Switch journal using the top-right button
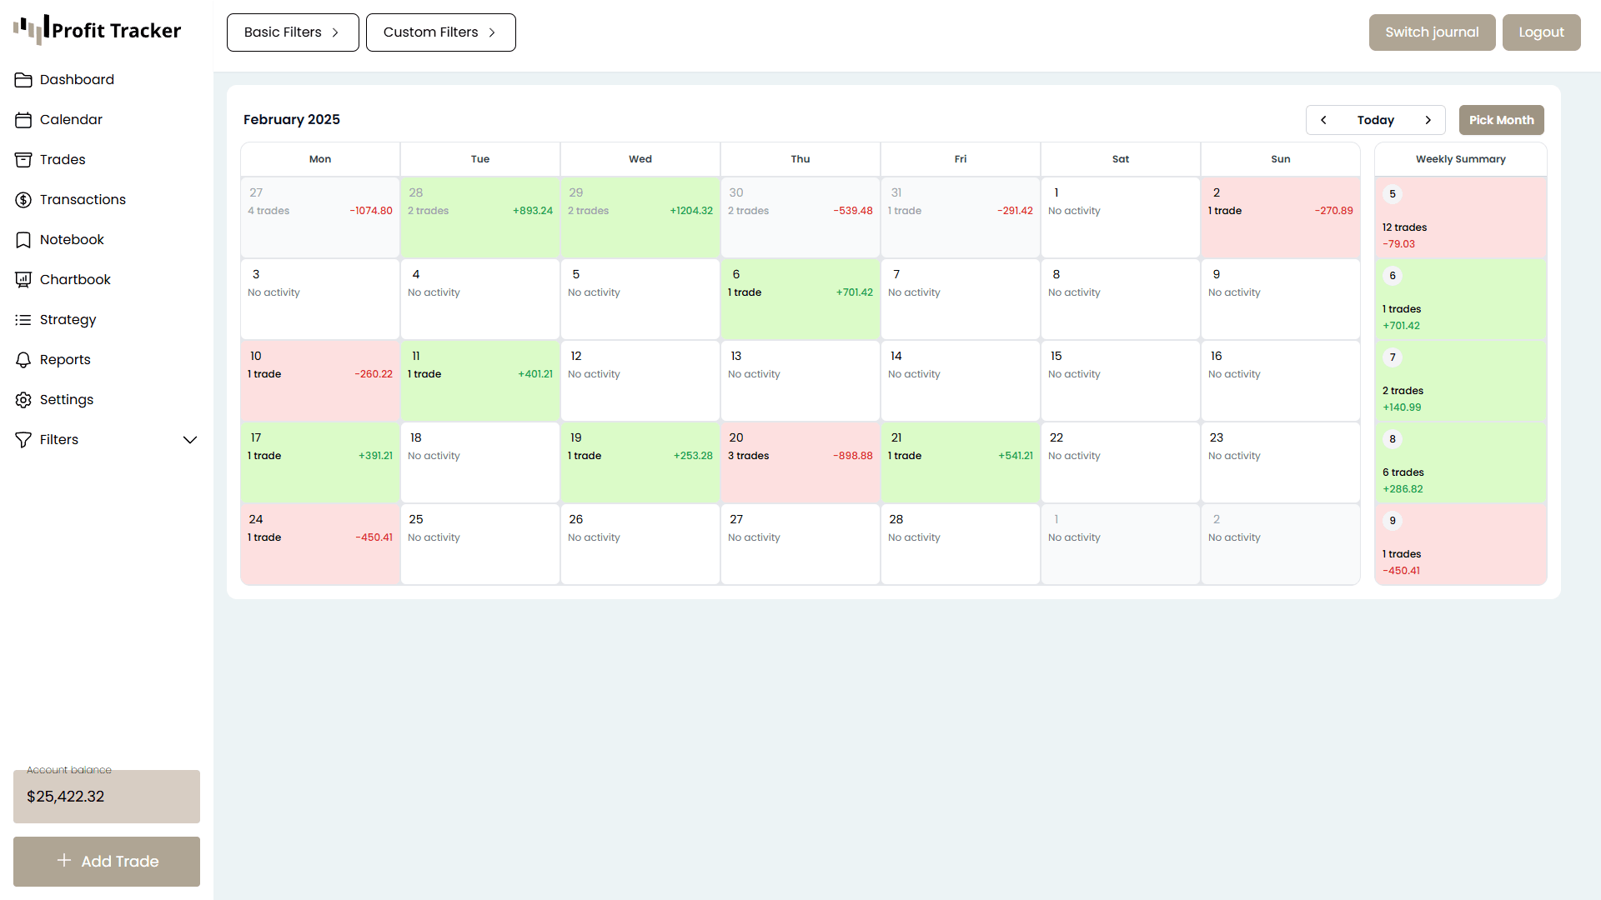 1432,32
